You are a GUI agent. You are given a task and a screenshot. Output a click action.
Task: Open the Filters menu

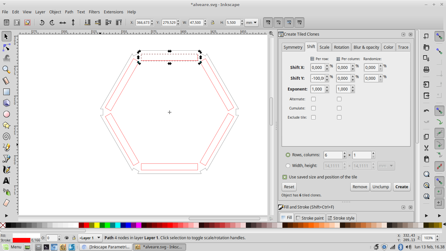point(94,12)
